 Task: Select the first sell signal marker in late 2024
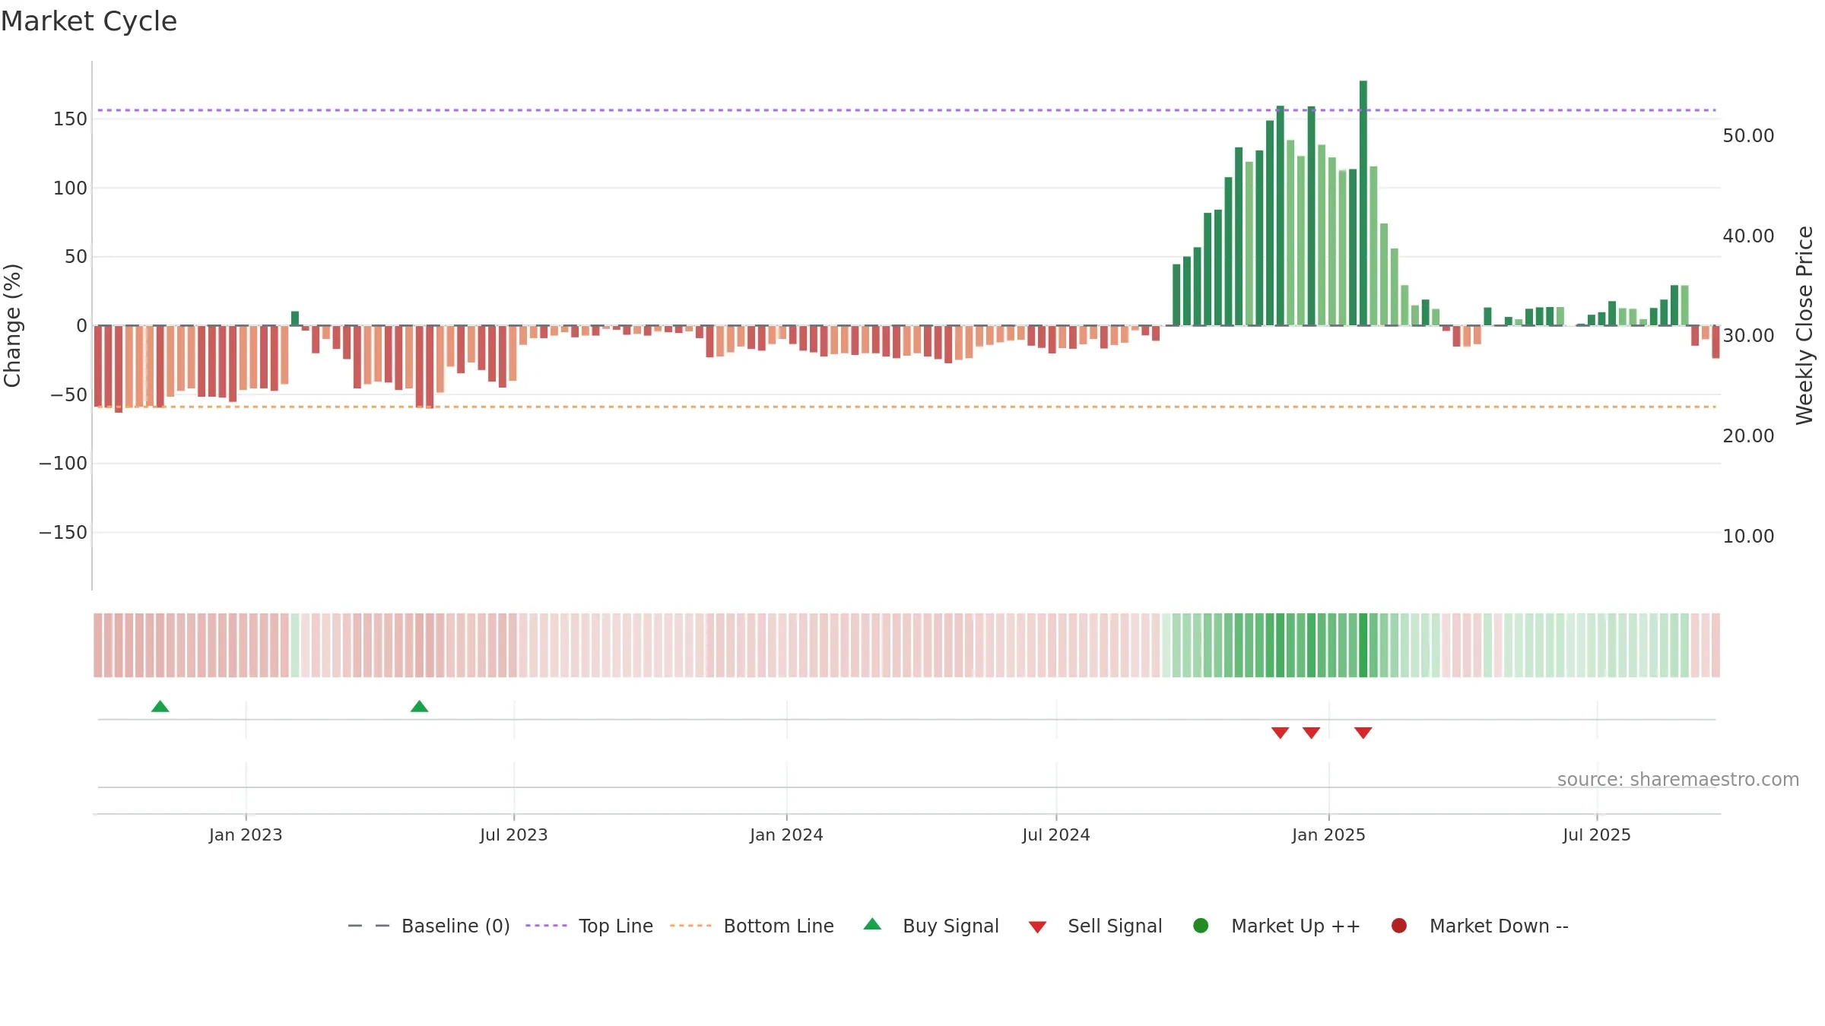click(1280, 733)
